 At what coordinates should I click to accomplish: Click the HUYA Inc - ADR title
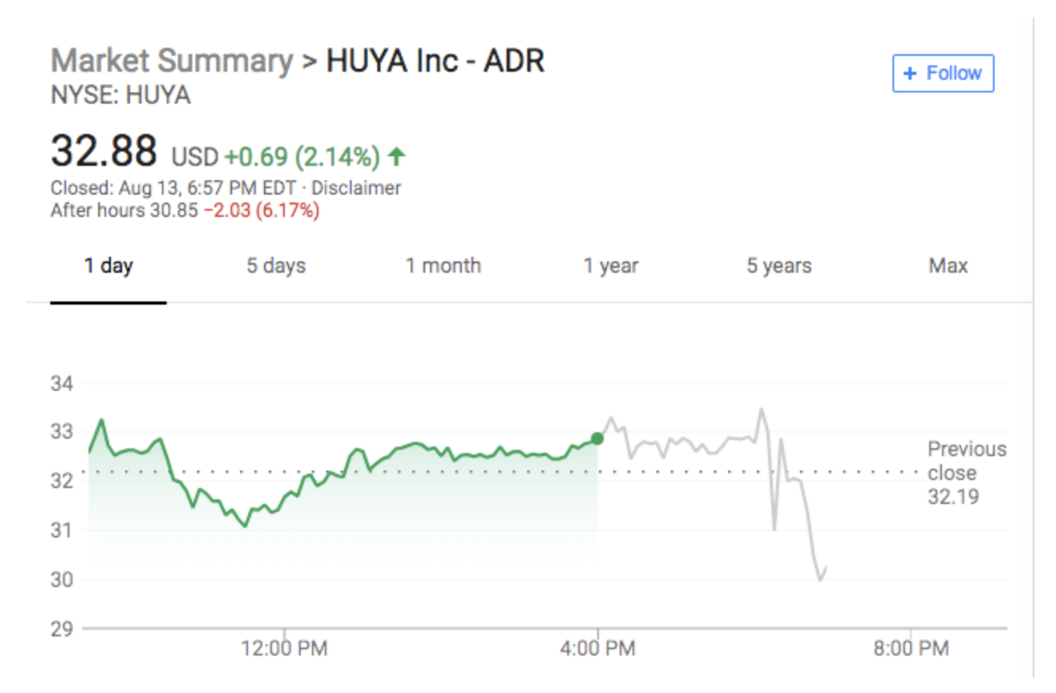point(435,61)
